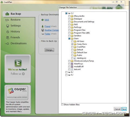Uncheck the Casey Davis folder checkbox
The image size is (130, 117).
[x=72, y=44]
